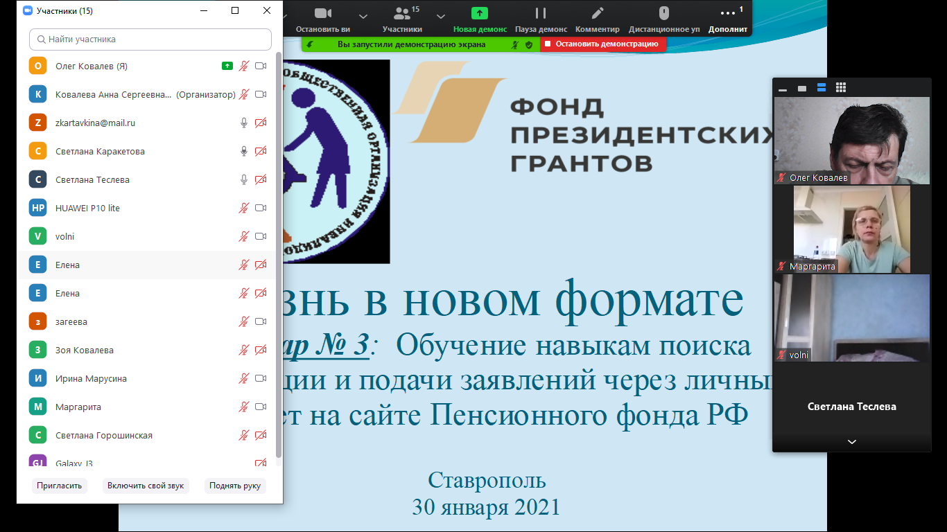
Task: Click Вы запустили демонстрацию экрана label
Action: (x=411, y=44)
